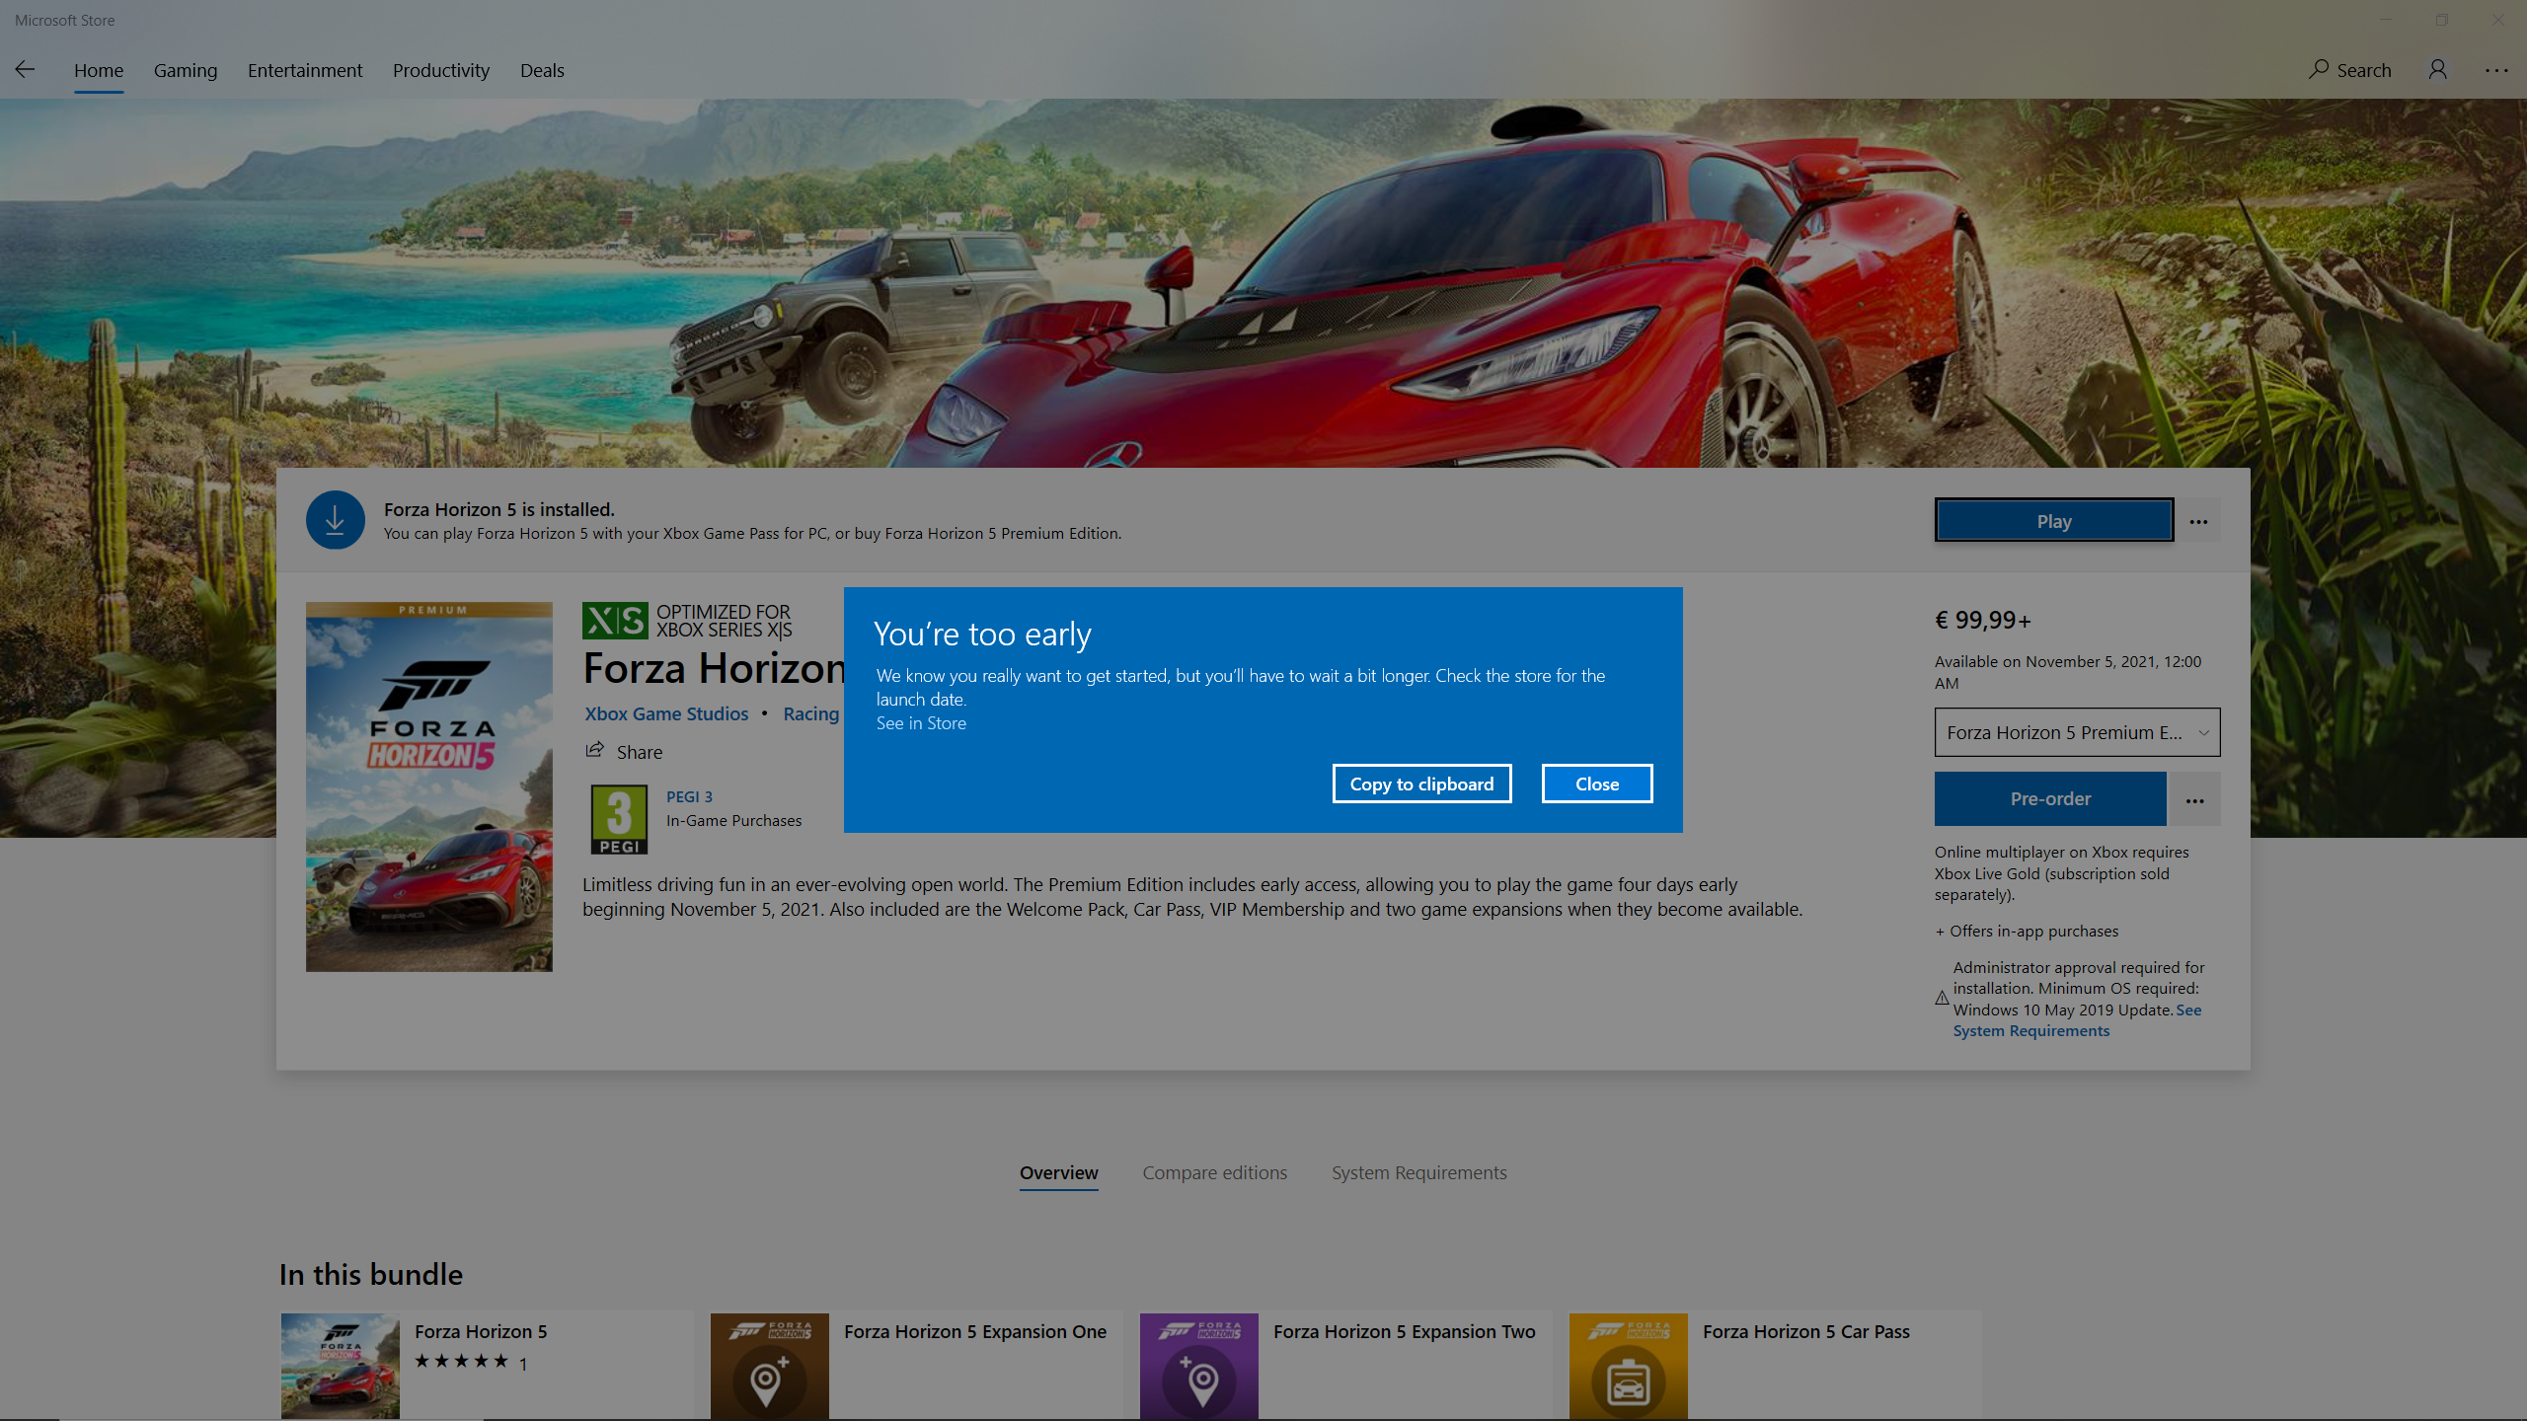2527x1421 pixels.
Task: Select the System Requirements tab
Action: pyautogui.click(x=1418, y=1172)
